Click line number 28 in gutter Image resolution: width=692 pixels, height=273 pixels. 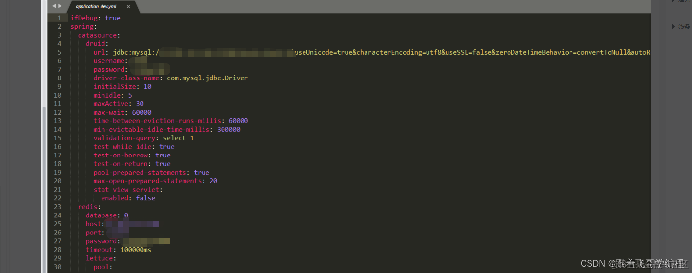tap(58, 250)
